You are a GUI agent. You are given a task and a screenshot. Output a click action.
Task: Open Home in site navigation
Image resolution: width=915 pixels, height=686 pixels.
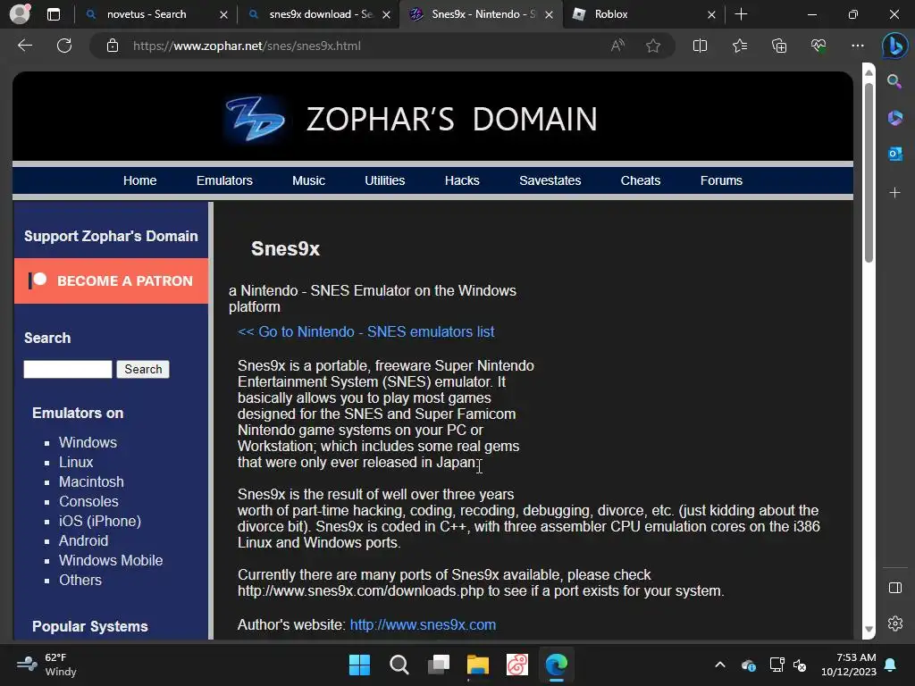pyautogui.click(x=140, y=180)
